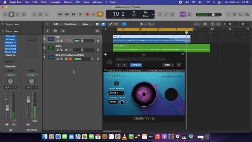Screen dimensions: 252x142
Task: Toggle the Show Flex button
Action: 117,24
